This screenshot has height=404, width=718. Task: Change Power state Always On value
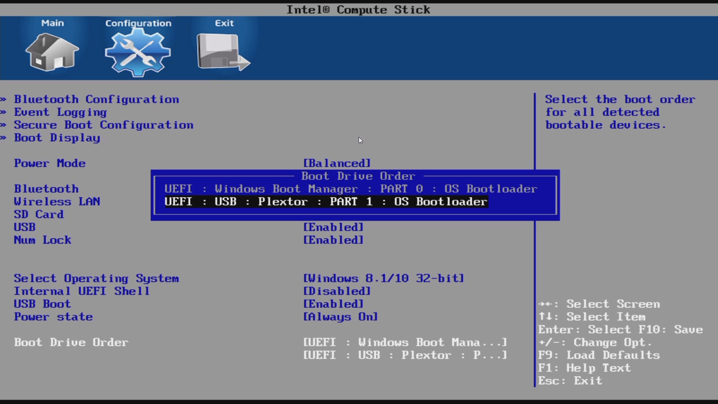[x=340, y=317]
